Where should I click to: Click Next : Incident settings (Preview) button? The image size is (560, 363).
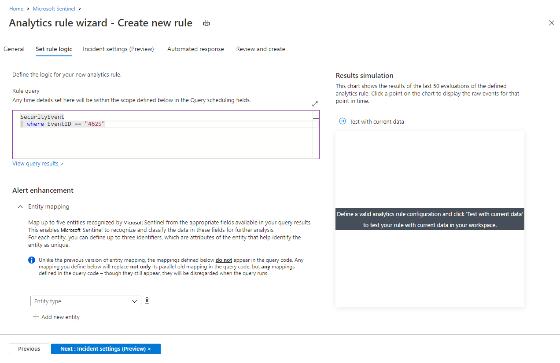pyautogui.click(x=106, y=349)
